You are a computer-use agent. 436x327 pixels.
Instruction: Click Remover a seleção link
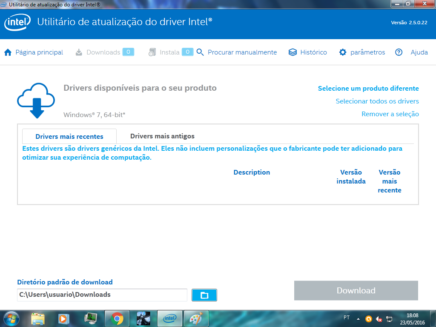click(390, 114)
